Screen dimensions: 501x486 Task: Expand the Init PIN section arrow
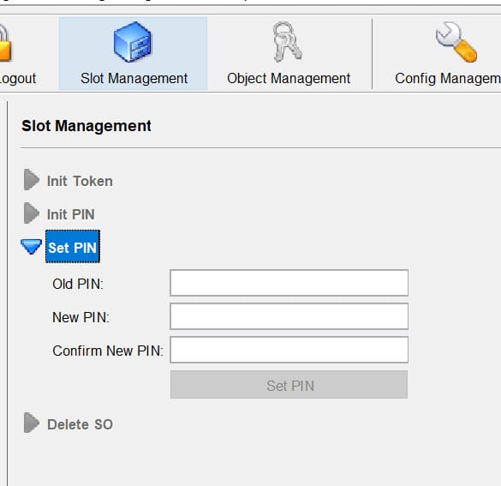coord(32,213)
